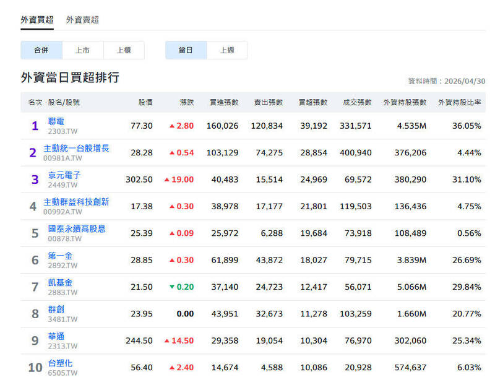Click the stock code 2303.TW
Screen dimensions: 495x377
point(63,131)
